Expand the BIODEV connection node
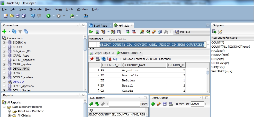Screen dimensions: 254x117 [x=4, y=47]
